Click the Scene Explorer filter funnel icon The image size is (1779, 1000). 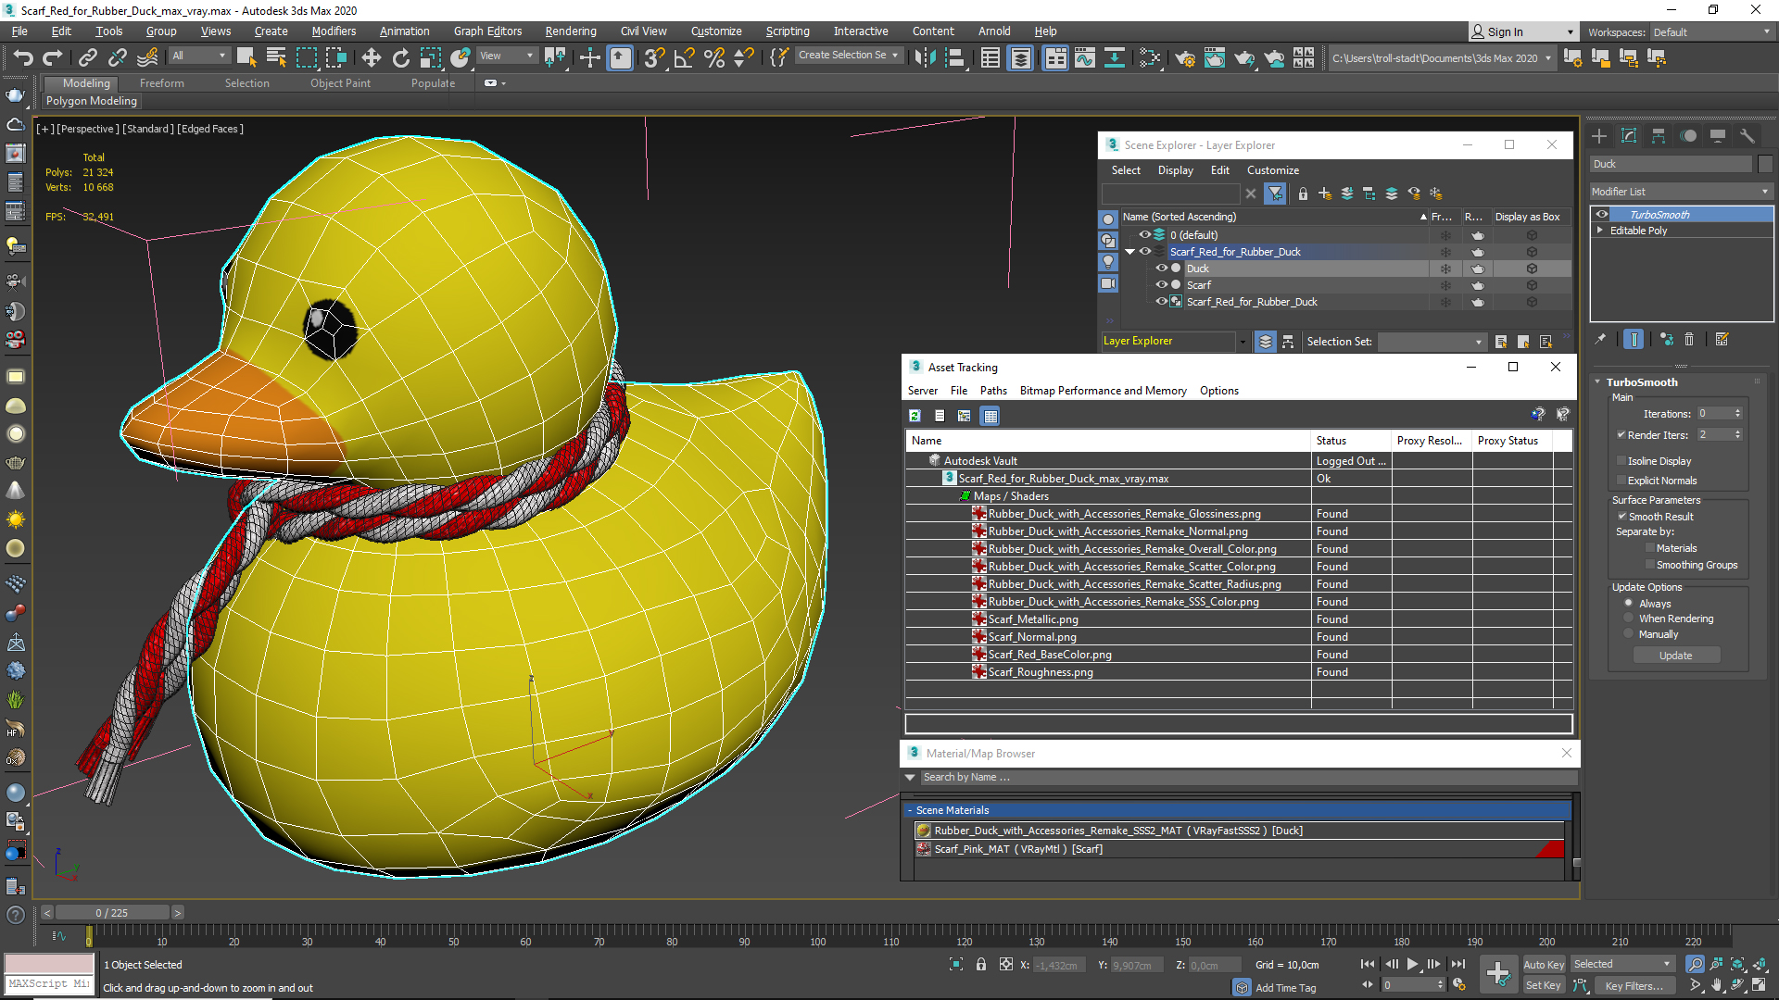coord(1276,194)
